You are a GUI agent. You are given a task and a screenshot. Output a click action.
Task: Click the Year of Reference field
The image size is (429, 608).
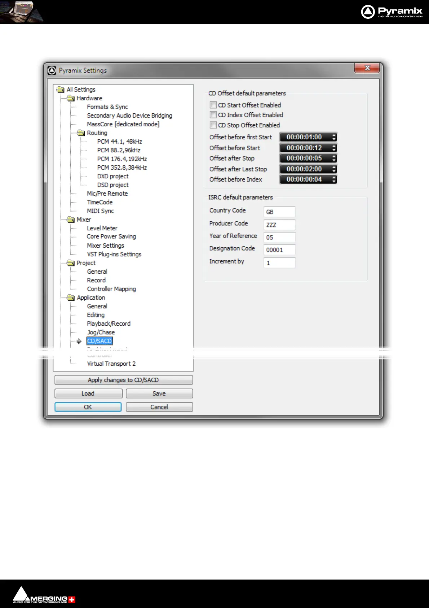(280, 237)
